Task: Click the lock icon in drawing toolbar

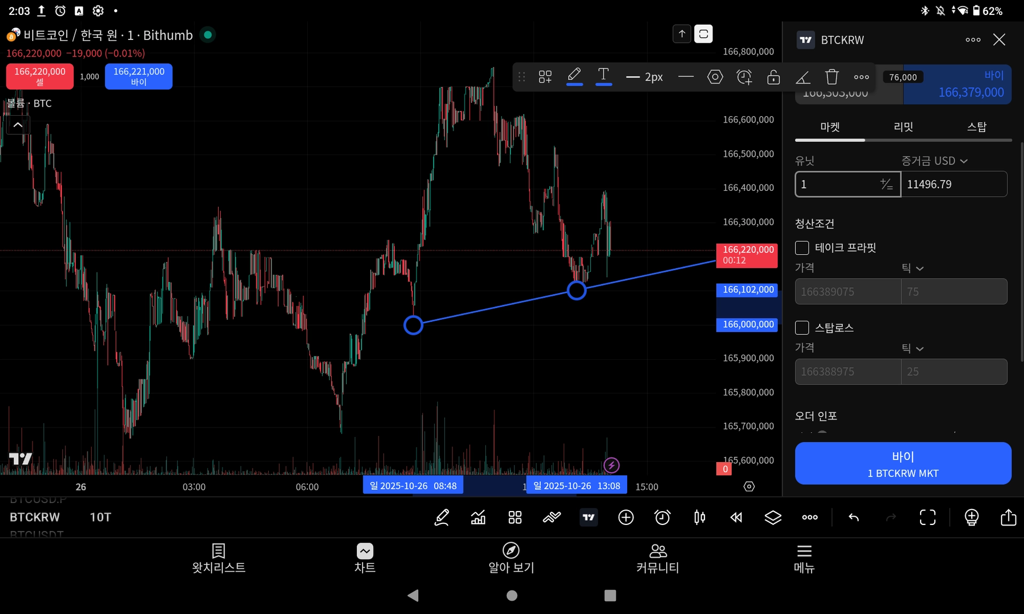Action: pos(773,77)
